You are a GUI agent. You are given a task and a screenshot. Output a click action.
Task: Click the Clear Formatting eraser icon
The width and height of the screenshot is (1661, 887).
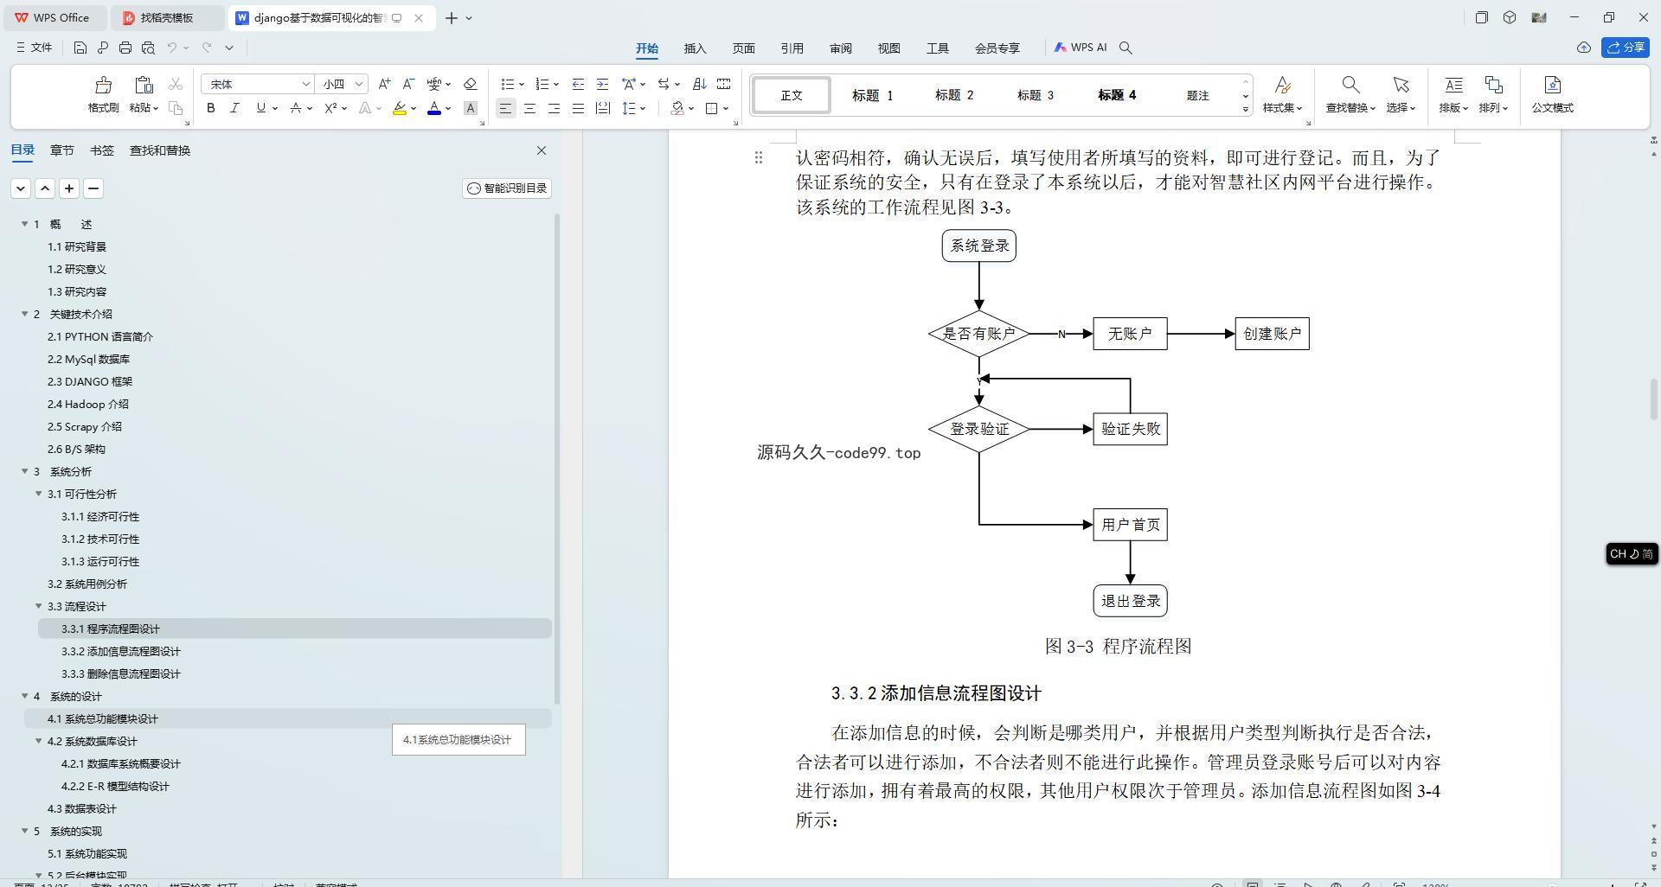point(470,84)
